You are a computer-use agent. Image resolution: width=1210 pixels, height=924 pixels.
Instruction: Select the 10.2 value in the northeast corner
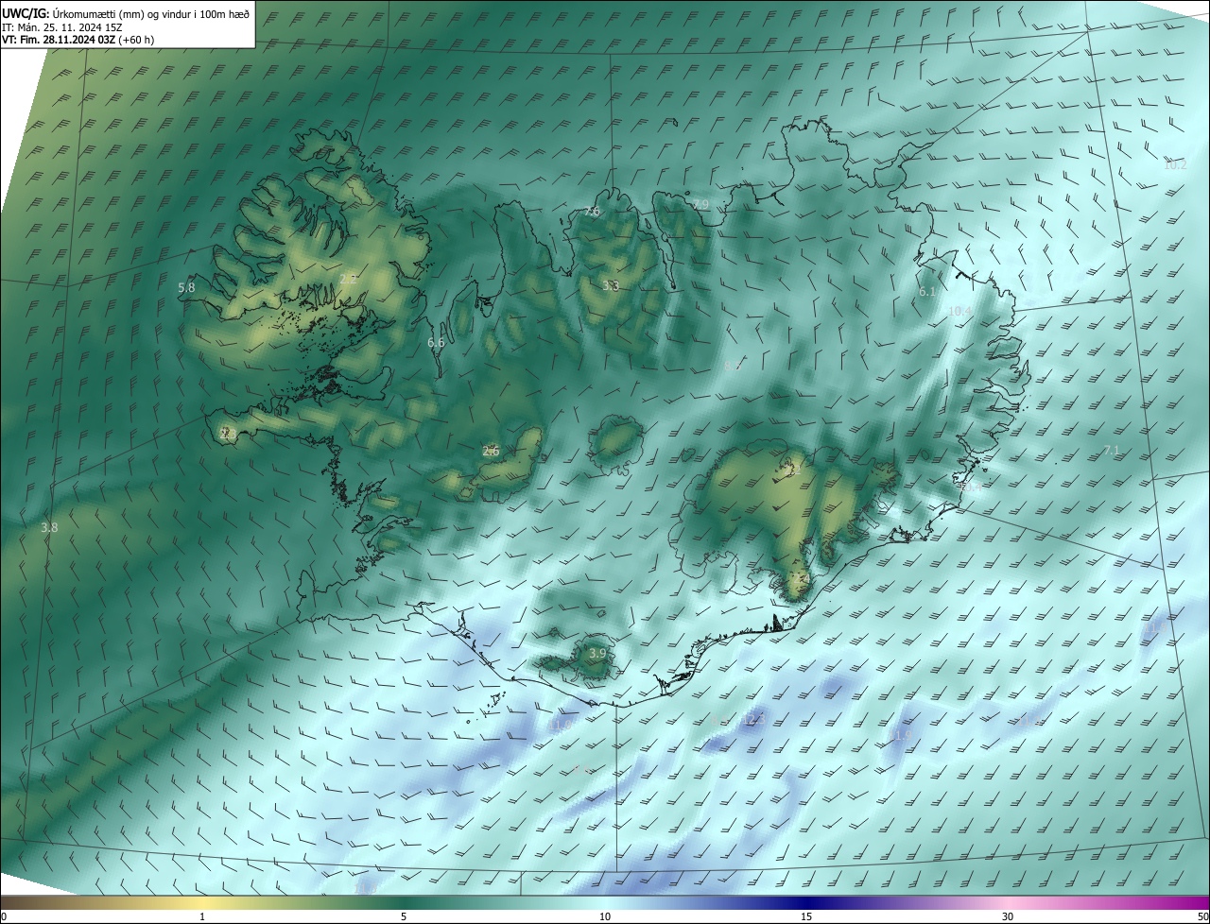click(x=1174, y=165)
